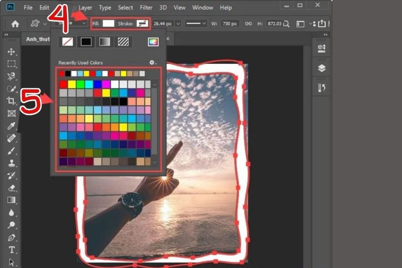Select the Move tool

(12, 52)
